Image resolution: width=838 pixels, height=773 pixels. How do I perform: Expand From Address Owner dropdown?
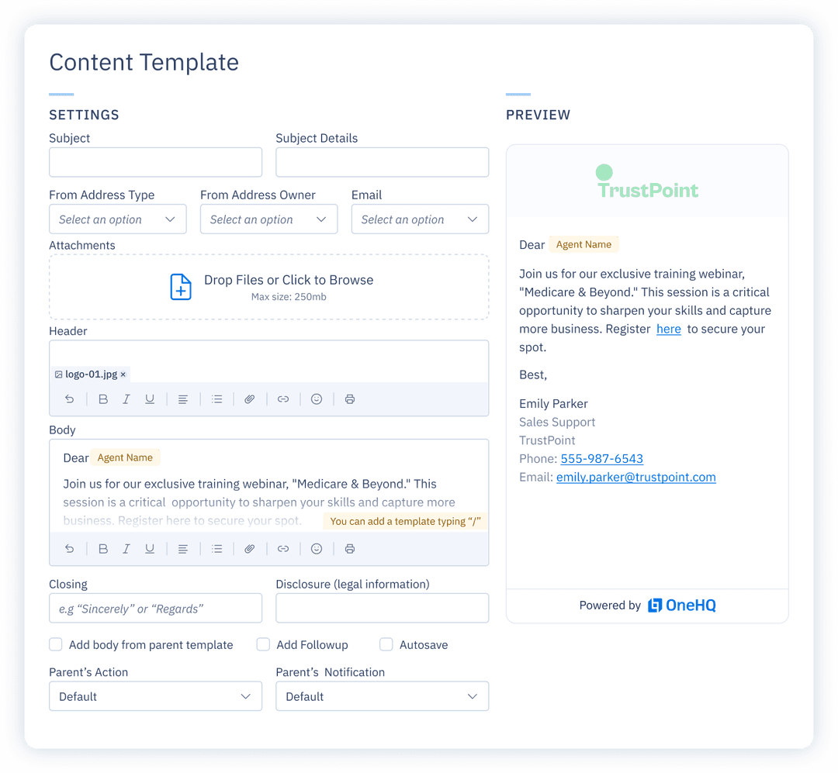pyautogui.click(x=268, y=219)
